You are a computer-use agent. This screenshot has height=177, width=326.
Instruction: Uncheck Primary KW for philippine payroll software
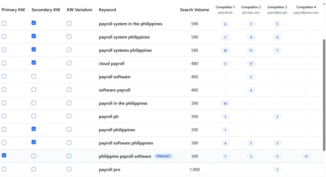click(x=4, y=155)
